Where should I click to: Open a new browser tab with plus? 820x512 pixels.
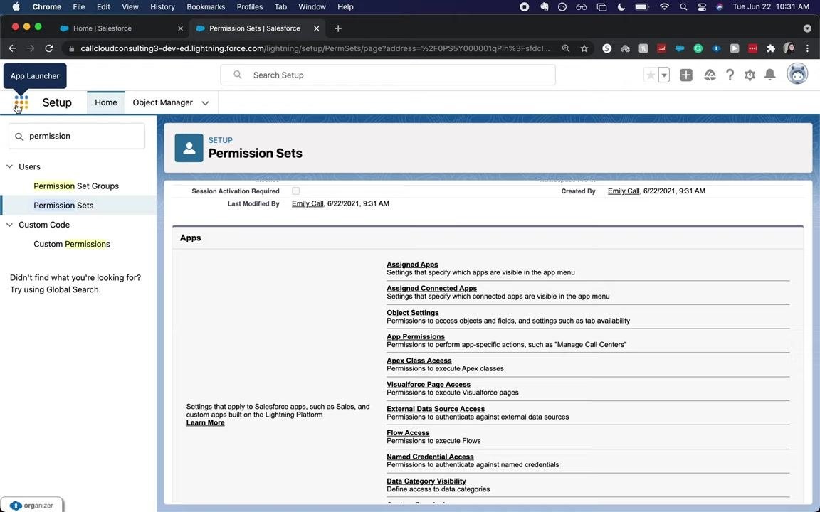(x=338, y=28)
